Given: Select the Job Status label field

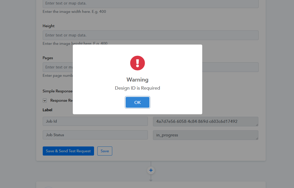Looking at the screenshot, I should click(95, 135).
